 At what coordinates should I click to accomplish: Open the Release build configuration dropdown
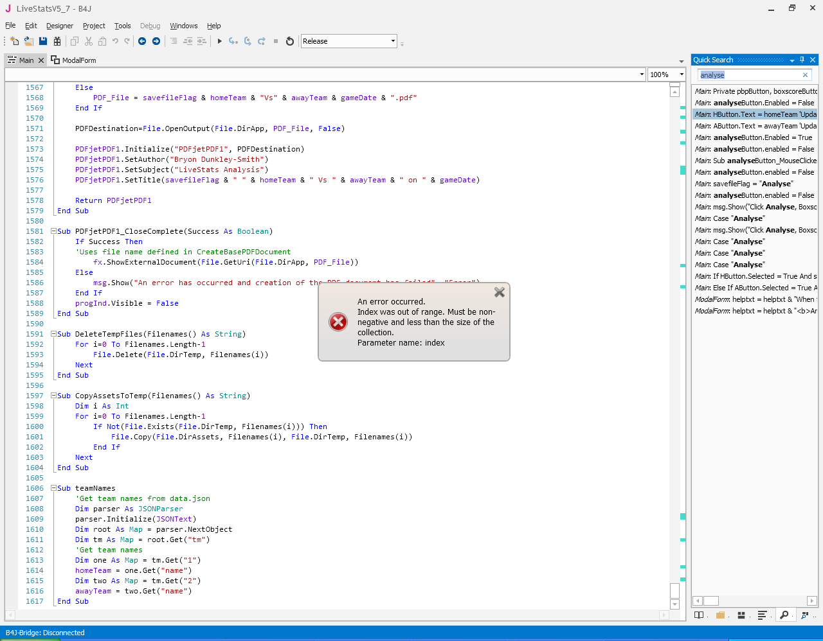393,41
